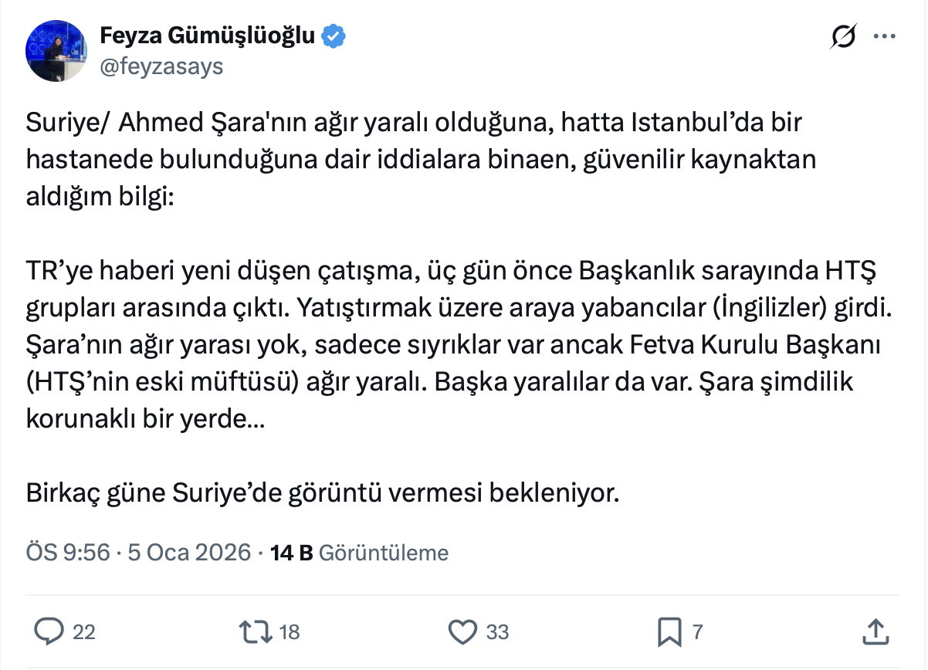Click the 14 B Görüntüleme view count
The image size is (928, 670).
pyautogui.click(x=360, y=553)
